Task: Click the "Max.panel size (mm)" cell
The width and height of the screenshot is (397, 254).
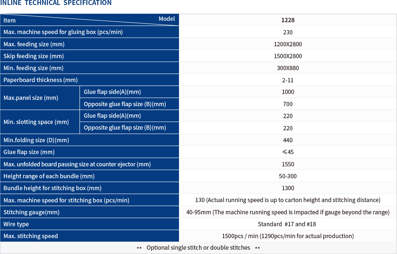Action: pos(31,98)
